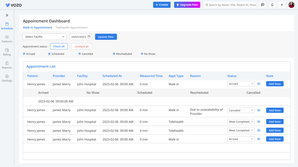
Task: Click the Appt Type column header
Action: (x=176, y=76)
